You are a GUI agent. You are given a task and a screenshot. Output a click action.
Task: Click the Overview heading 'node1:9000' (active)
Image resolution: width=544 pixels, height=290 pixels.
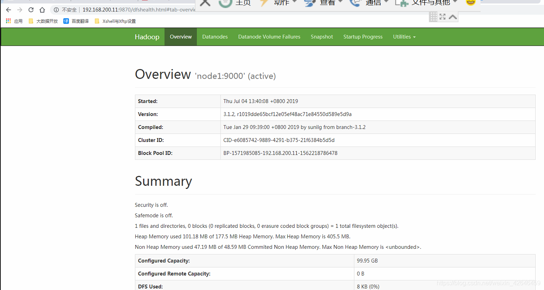(205, 75)
